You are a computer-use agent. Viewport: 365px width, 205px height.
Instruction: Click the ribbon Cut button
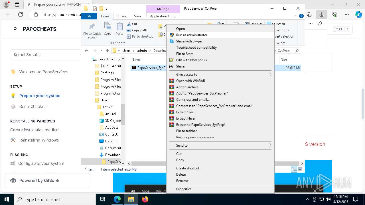click(x=132, y=24)
